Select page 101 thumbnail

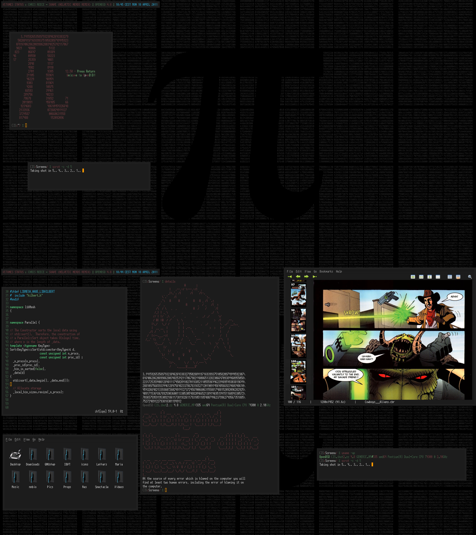298,392
